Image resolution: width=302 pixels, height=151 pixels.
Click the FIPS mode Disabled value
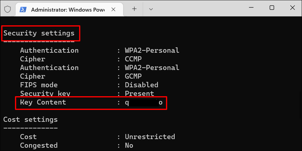(141, 85)
